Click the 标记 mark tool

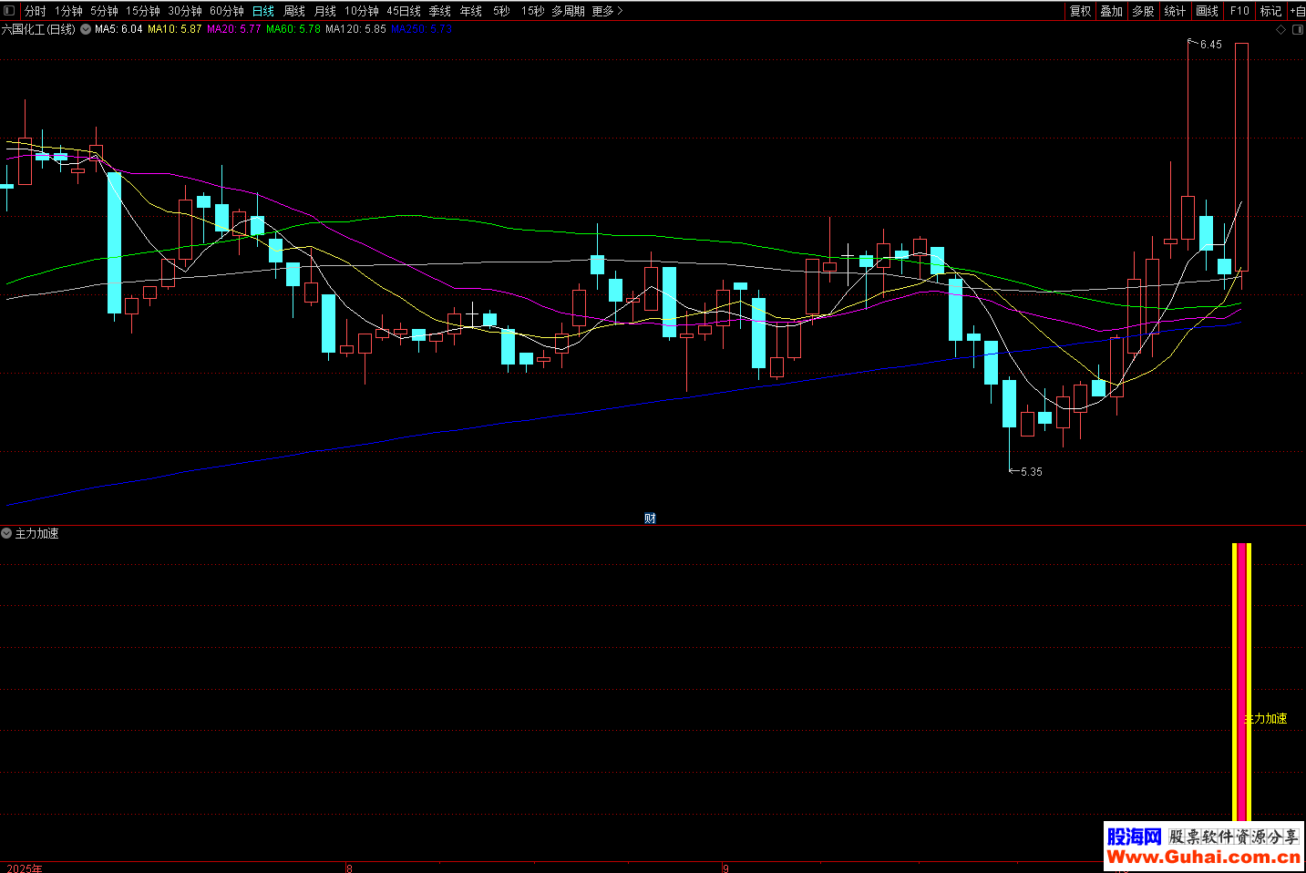click(x=1270, y=11)
